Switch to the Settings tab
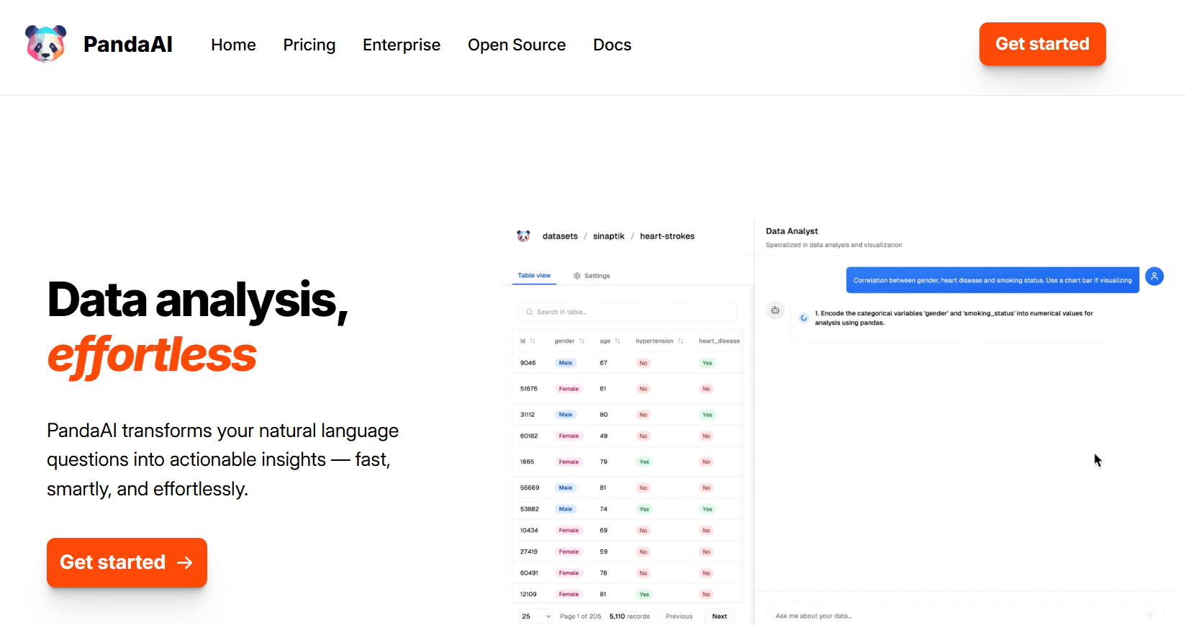 592,276
